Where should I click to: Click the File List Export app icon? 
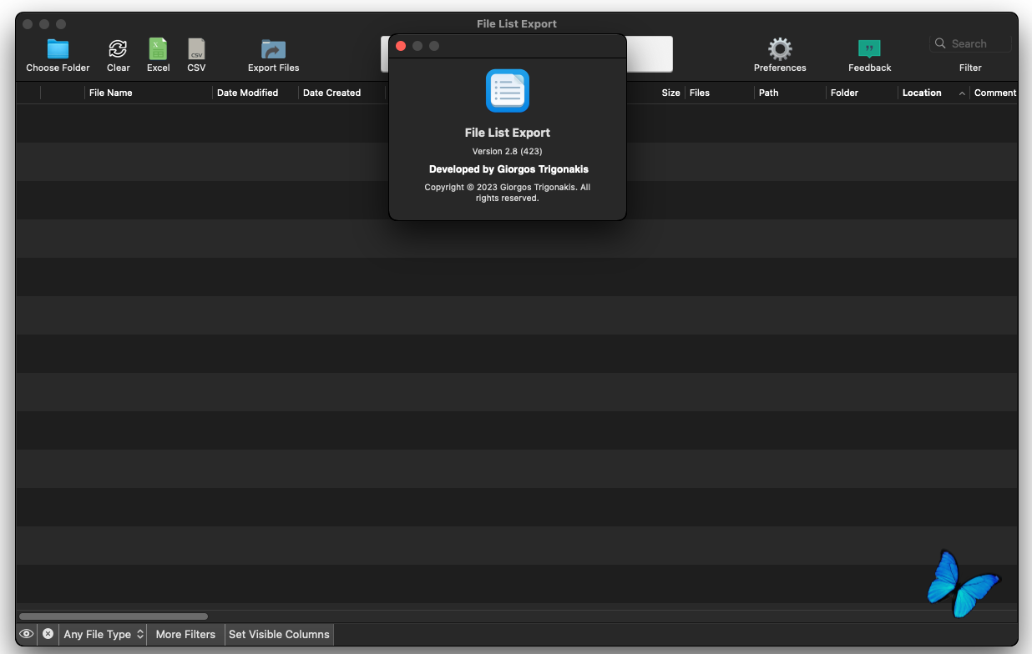click(x=507, y=91)
